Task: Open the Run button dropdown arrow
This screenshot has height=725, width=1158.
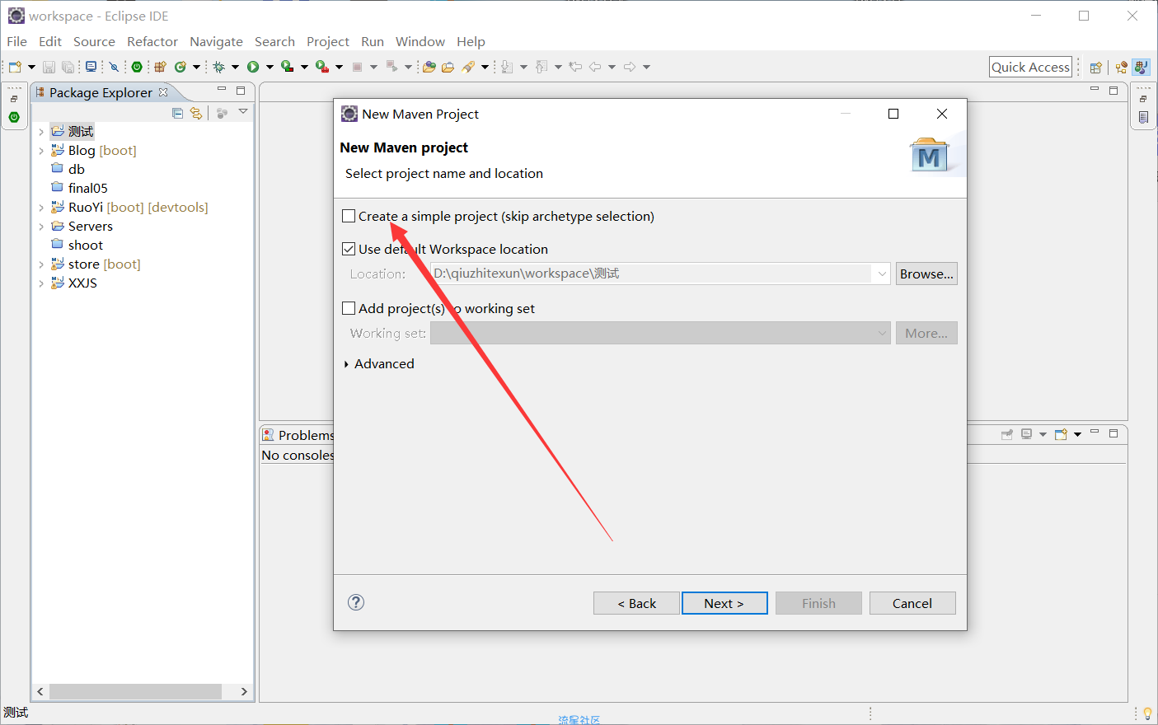Action: click(270, 67)
